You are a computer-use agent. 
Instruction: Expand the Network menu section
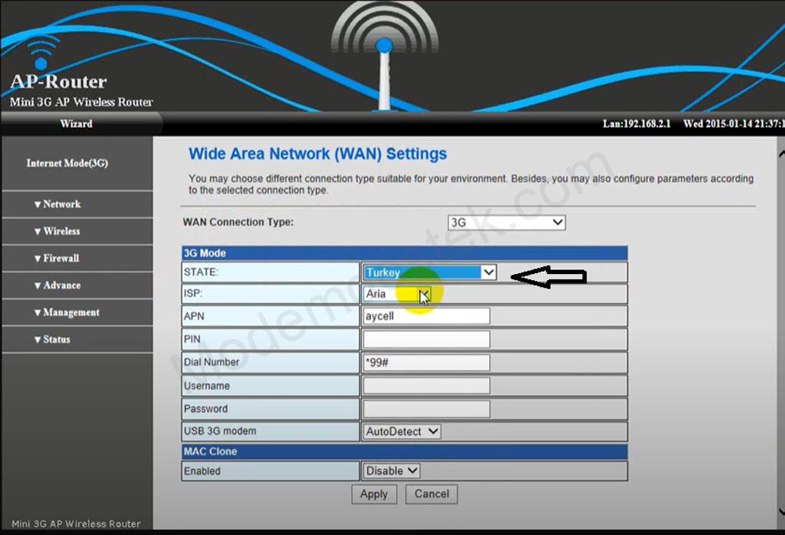coord(57,204)
